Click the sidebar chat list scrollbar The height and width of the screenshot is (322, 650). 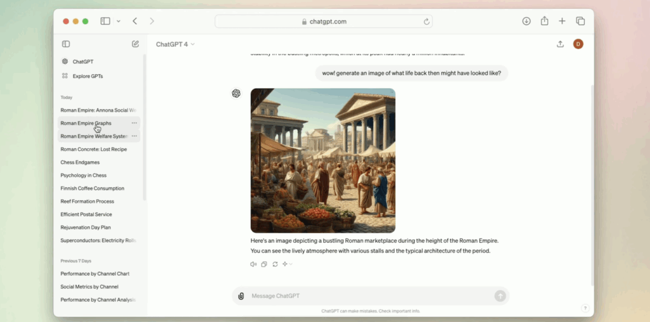(144, 127)
